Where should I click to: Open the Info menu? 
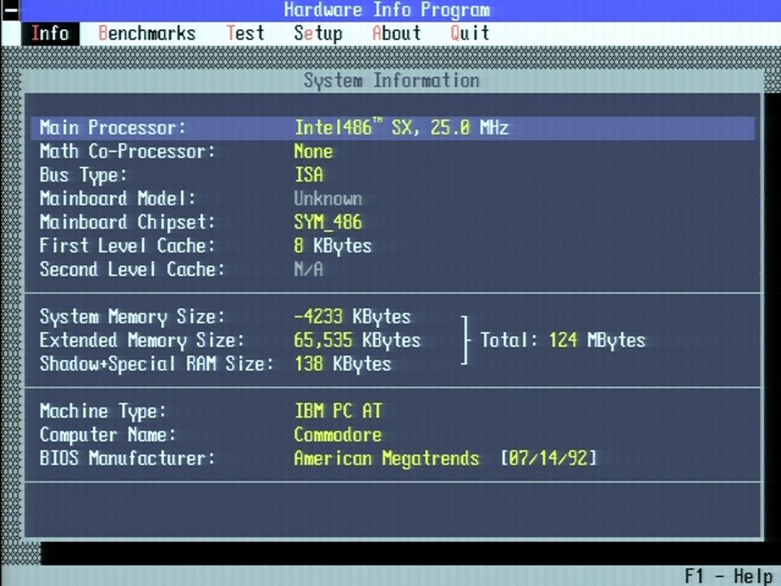click(x=50, y=34)
